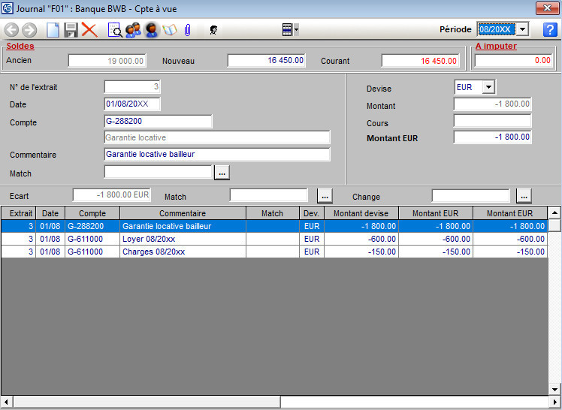Click the Date field 01/08/20XX

pos(132,104)
